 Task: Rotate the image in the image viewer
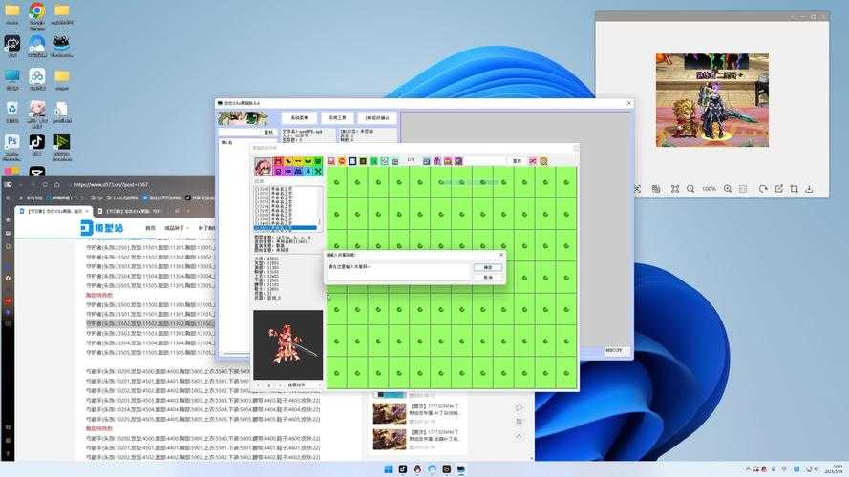click(x=763, y=189)
